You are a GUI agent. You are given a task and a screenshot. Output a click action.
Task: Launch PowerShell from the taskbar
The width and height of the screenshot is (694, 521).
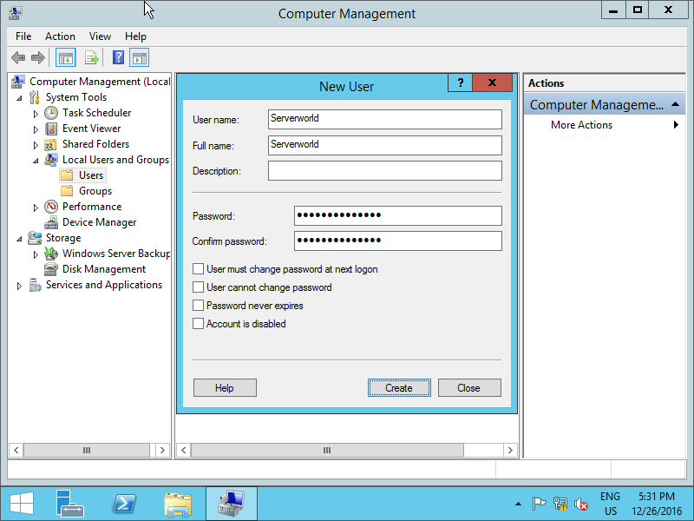coord(124,504)
